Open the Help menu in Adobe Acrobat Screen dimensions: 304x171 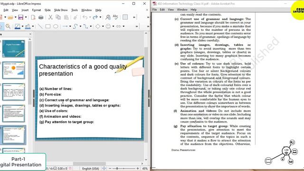pos(193,9)
